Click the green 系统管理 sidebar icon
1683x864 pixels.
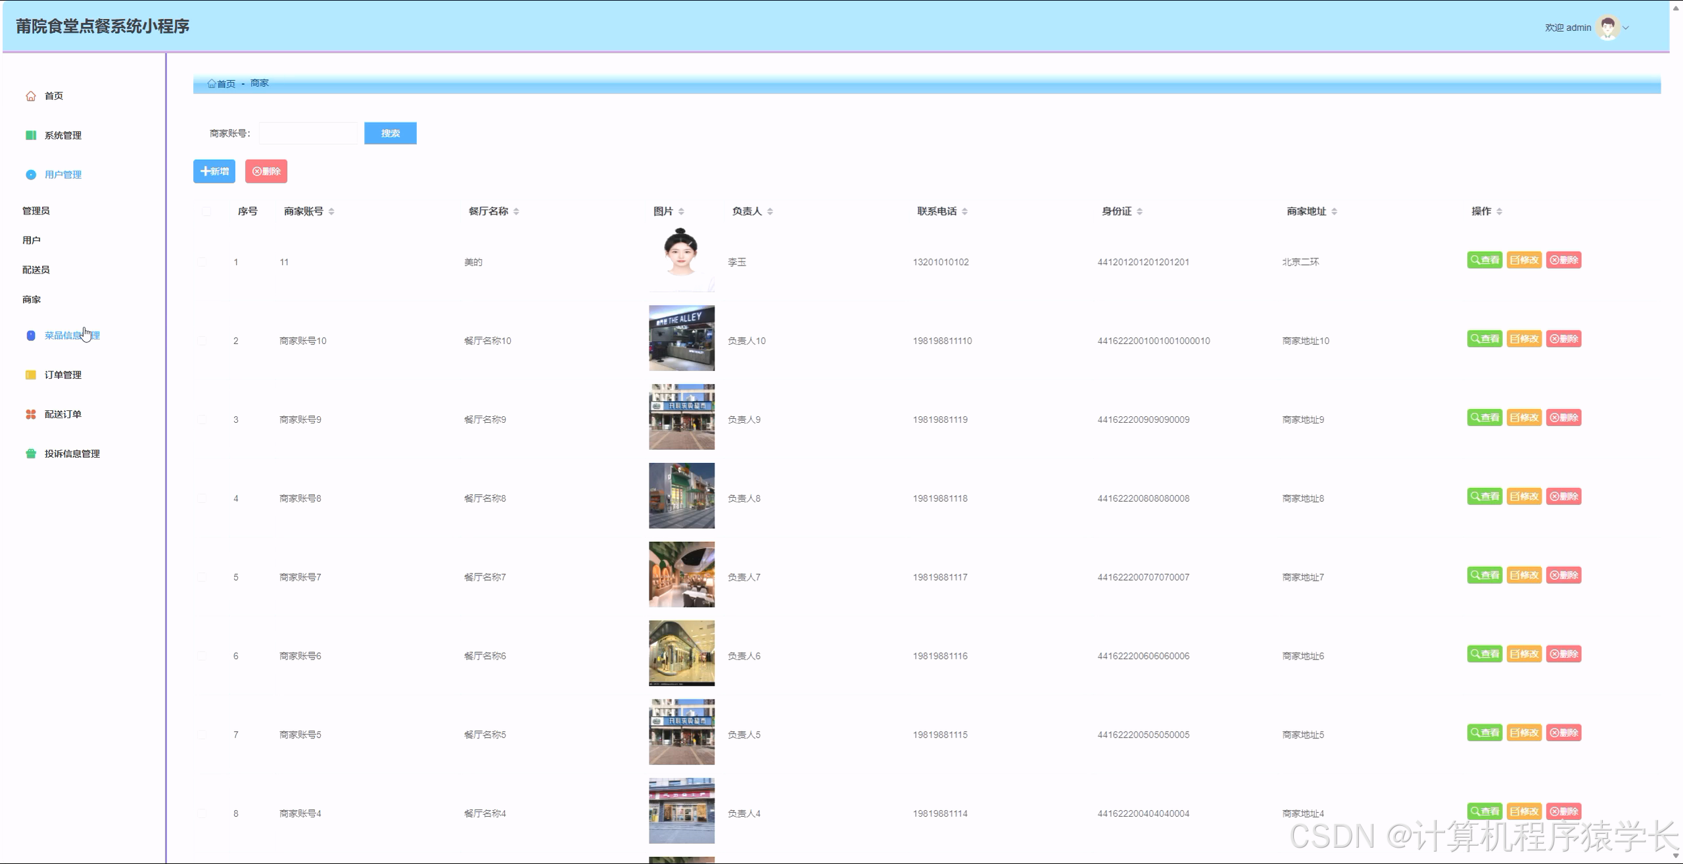pyautogui.click(x=31, y=135)
